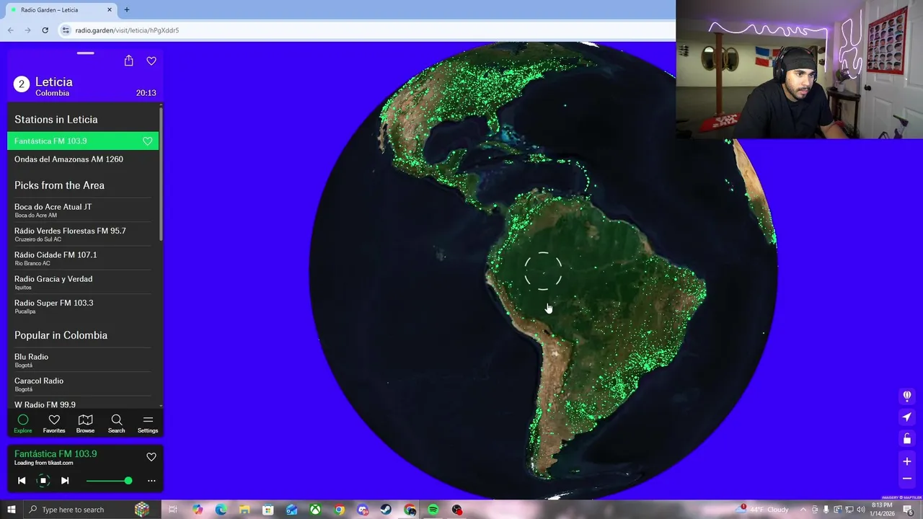This screenshot has width=923, height=519.
Task: Open Google Chrome from taskbar
Action: pos(339,510)
